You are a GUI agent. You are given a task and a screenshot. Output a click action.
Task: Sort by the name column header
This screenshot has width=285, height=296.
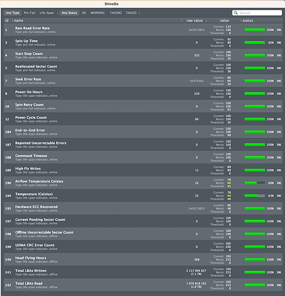pos(19,21)
